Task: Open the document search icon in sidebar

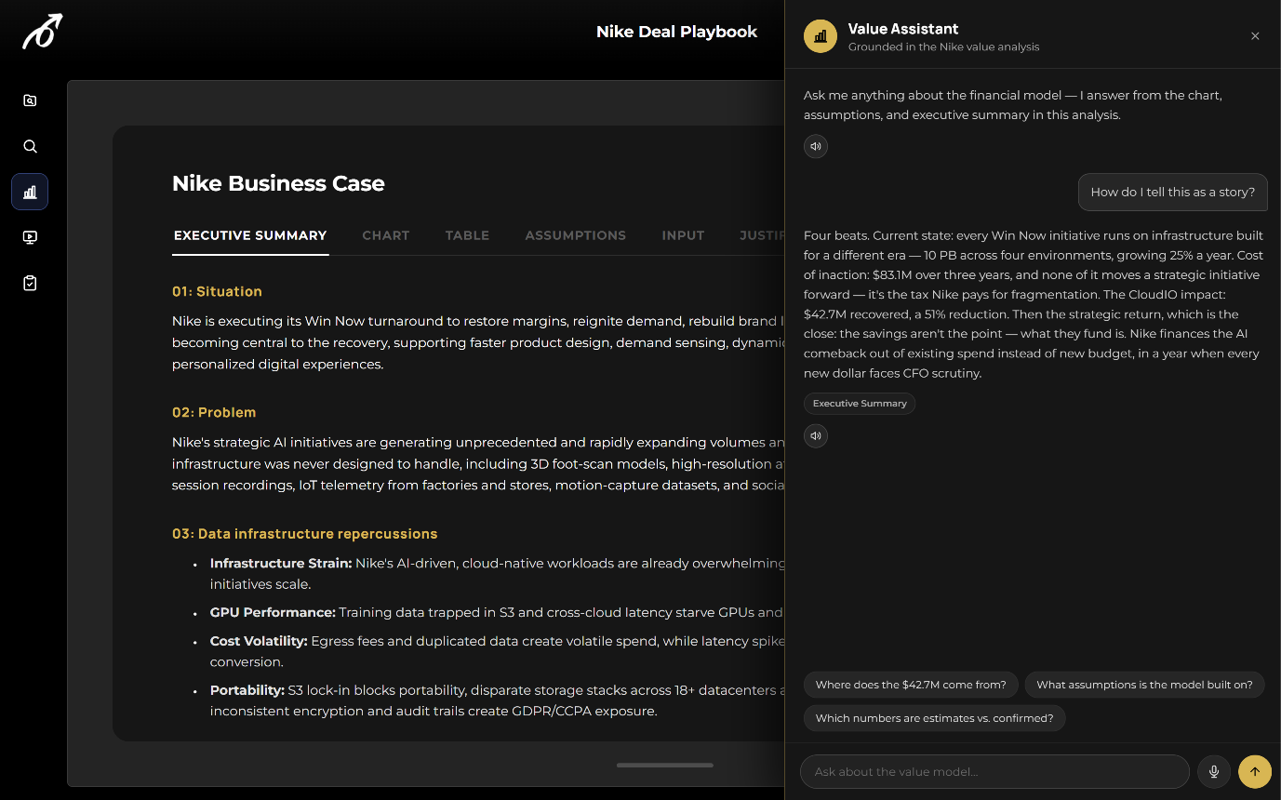Action: pos(30,100)
